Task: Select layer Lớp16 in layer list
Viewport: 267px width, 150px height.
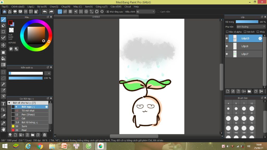Action: click(x=244, y=46)
